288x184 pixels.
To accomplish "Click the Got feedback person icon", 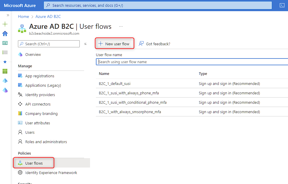I will click(x=141, y=44).
